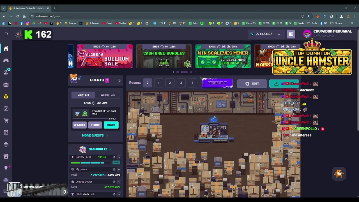Open the trophy Leaderboard sidebar icon
359x202 pixels.
coord(6,168)
